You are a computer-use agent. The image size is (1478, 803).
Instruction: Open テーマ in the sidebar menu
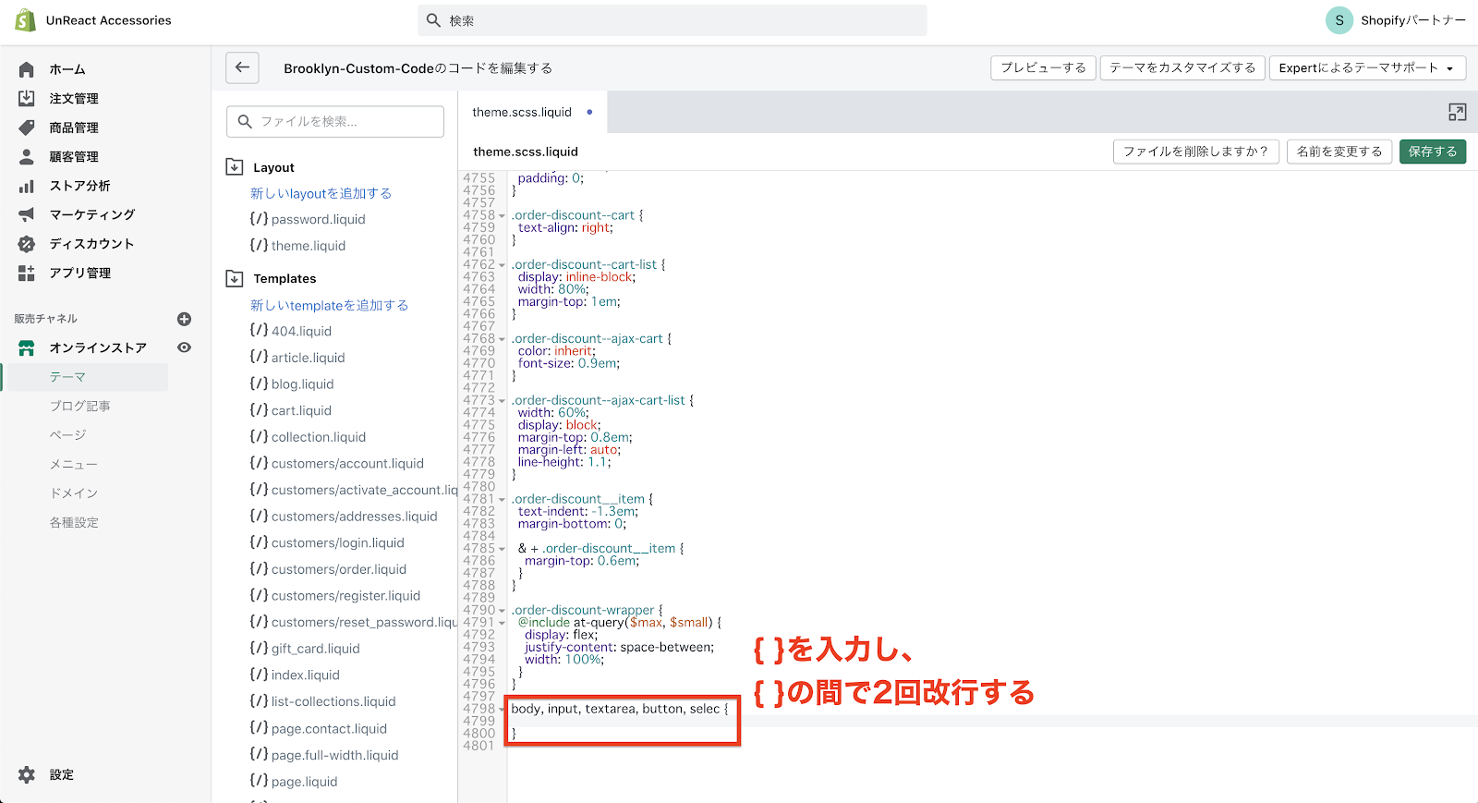pos(67,377)
